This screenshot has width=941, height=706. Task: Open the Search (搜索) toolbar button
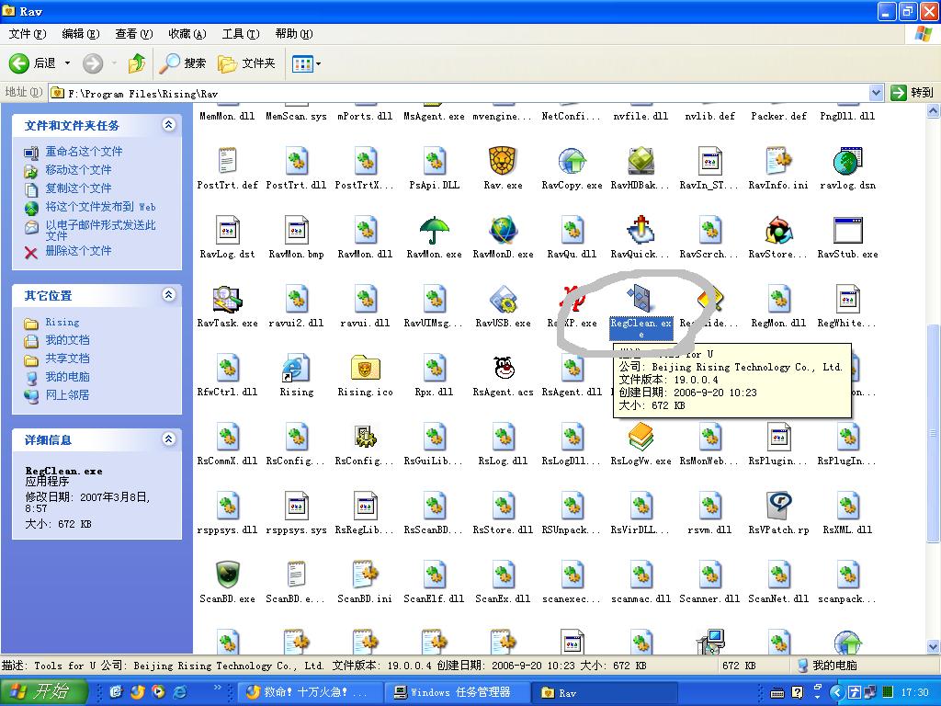point(183,63)
